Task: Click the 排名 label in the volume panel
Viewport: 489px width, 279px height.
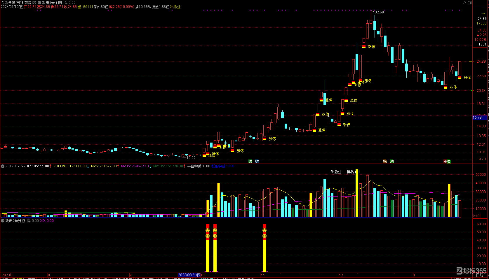Action: click(x=350, y=172)
